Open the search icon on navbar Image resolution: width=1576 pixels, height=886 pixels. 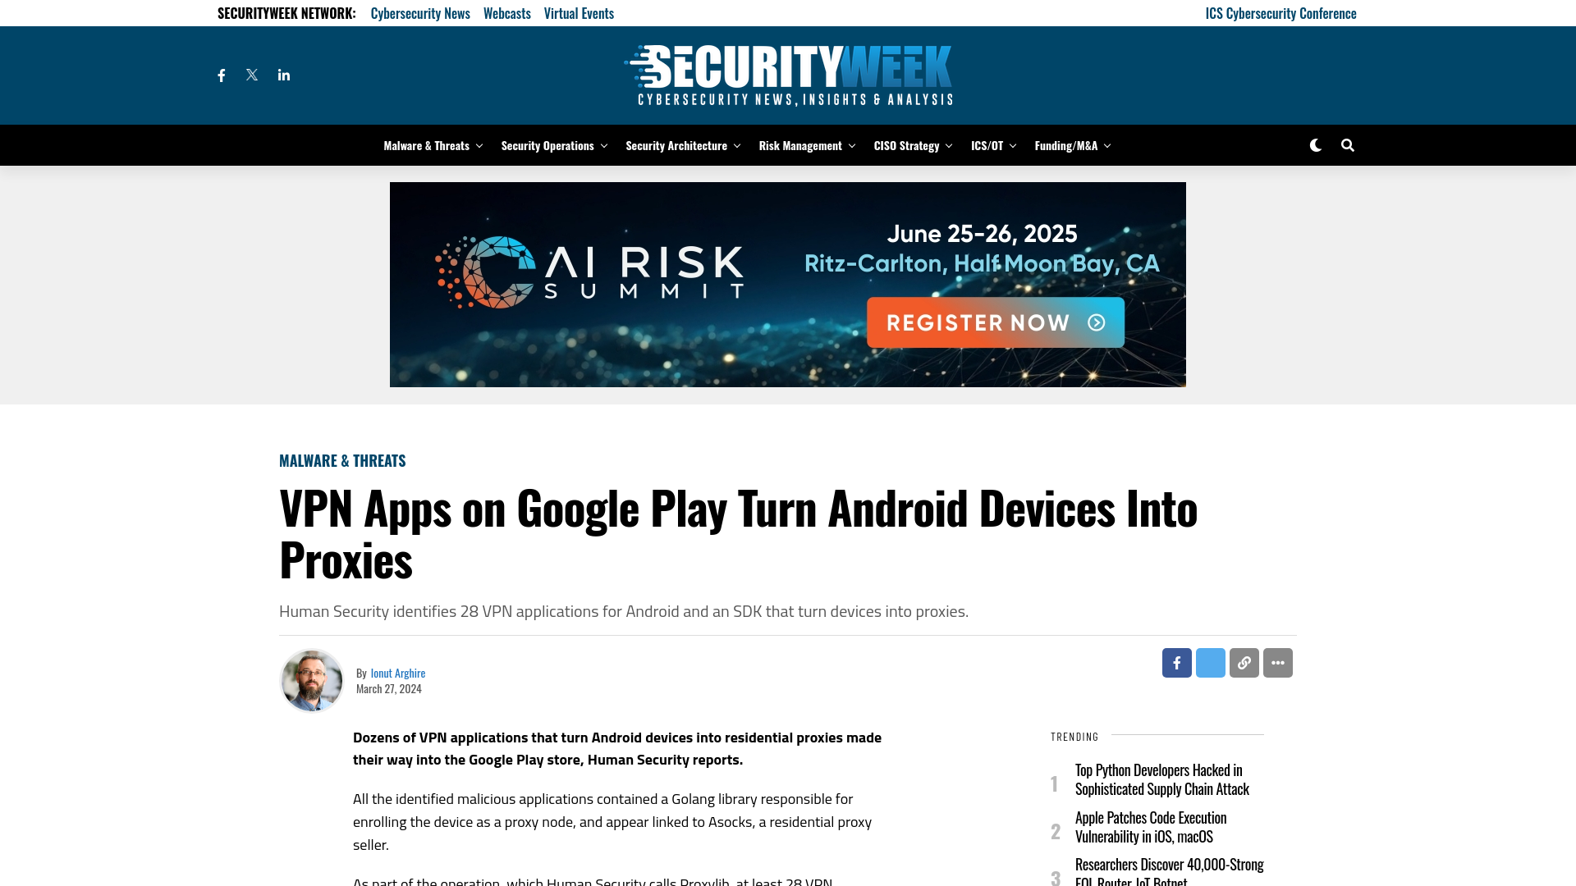pos(1346,145)
